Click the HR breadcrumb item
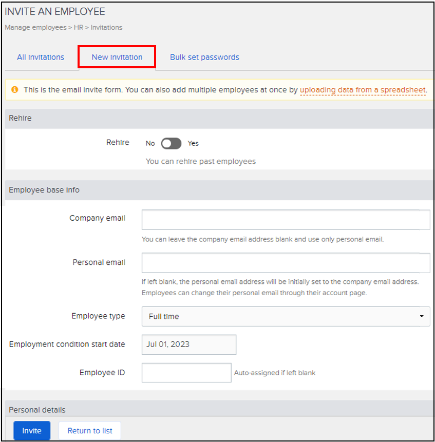This screenshot has width=435, height=442. click(x=79, y=27)
